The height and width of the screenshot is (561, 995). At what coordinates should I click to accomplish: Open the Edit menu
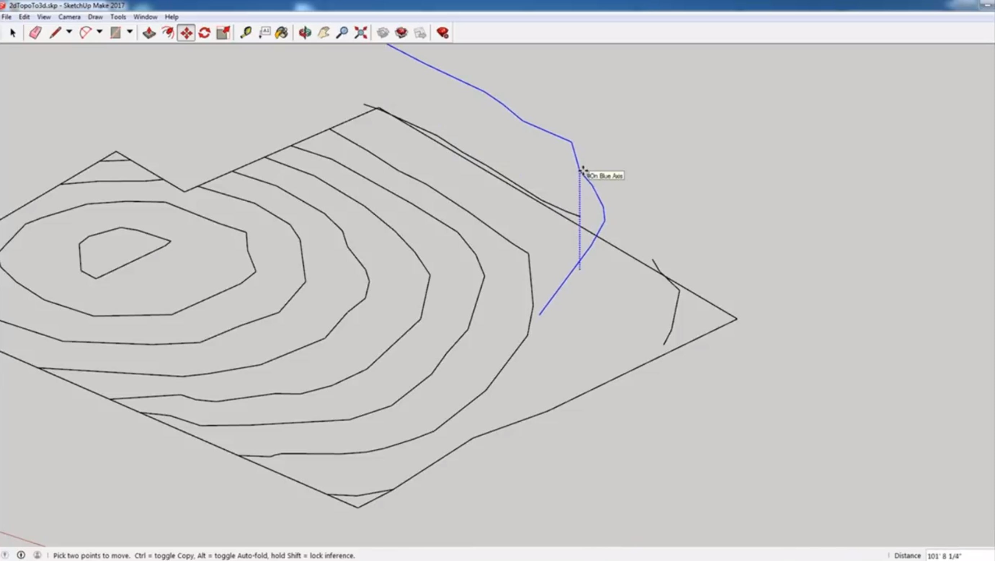coord(24,17)
